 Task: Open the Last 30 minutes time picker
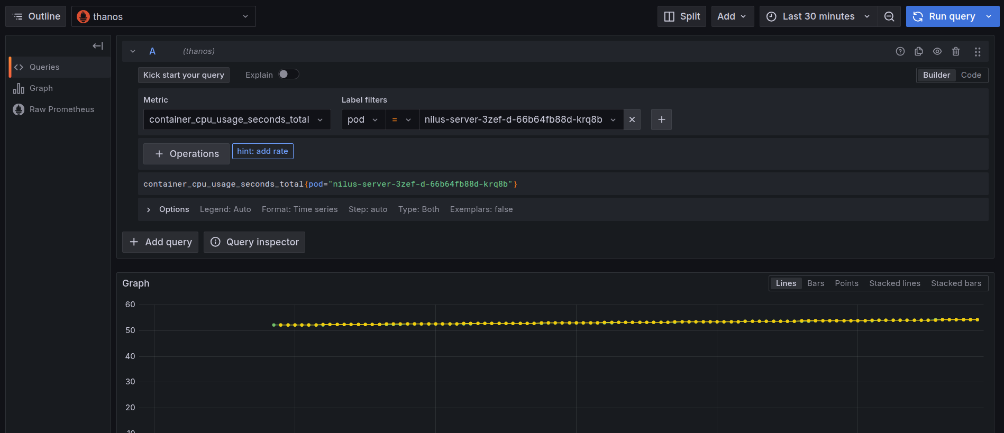(818, 16)
